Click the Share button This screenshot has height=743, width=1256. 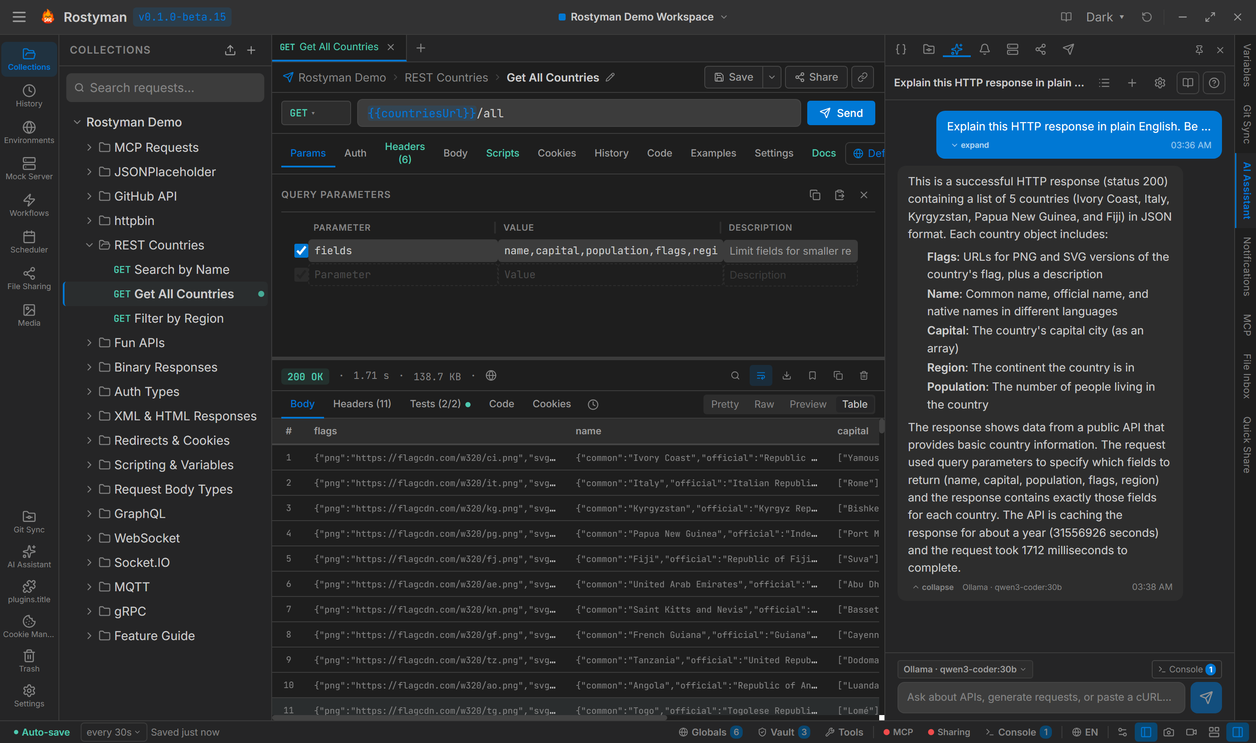[x=816, y=77]
